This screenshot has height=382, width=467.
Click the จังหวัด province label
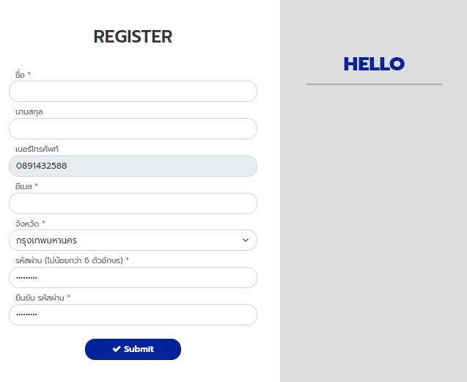tap(27, 224)
